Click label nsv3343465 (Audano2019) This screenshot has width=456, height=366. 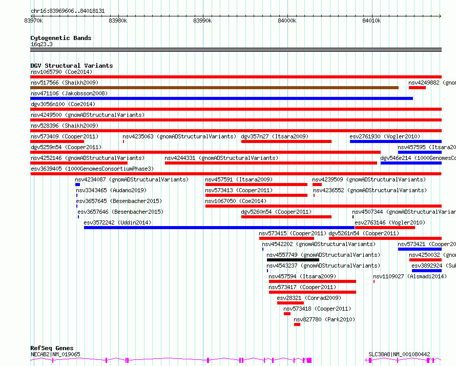pos(111,190)
